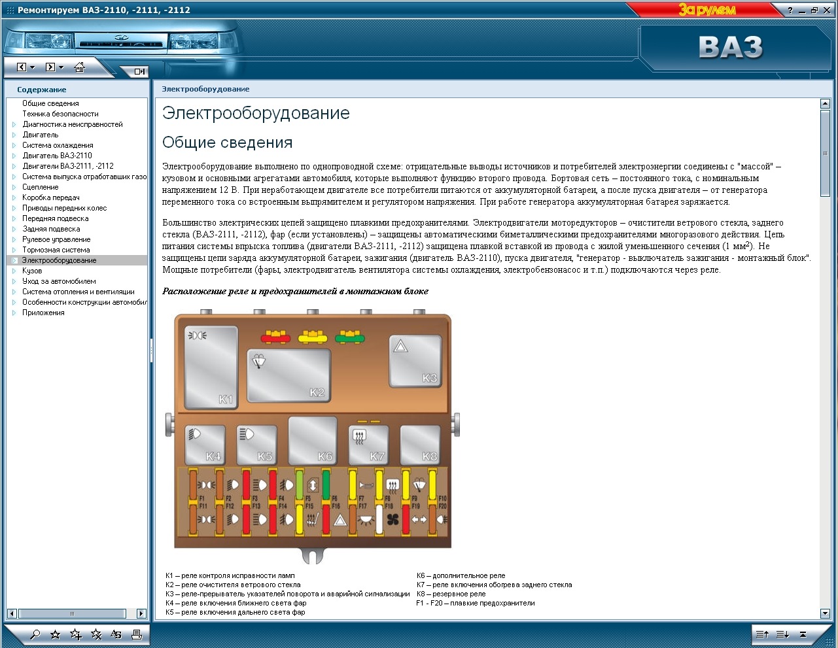Remove bookmark with the star-X icon

(x=96, y=634)
